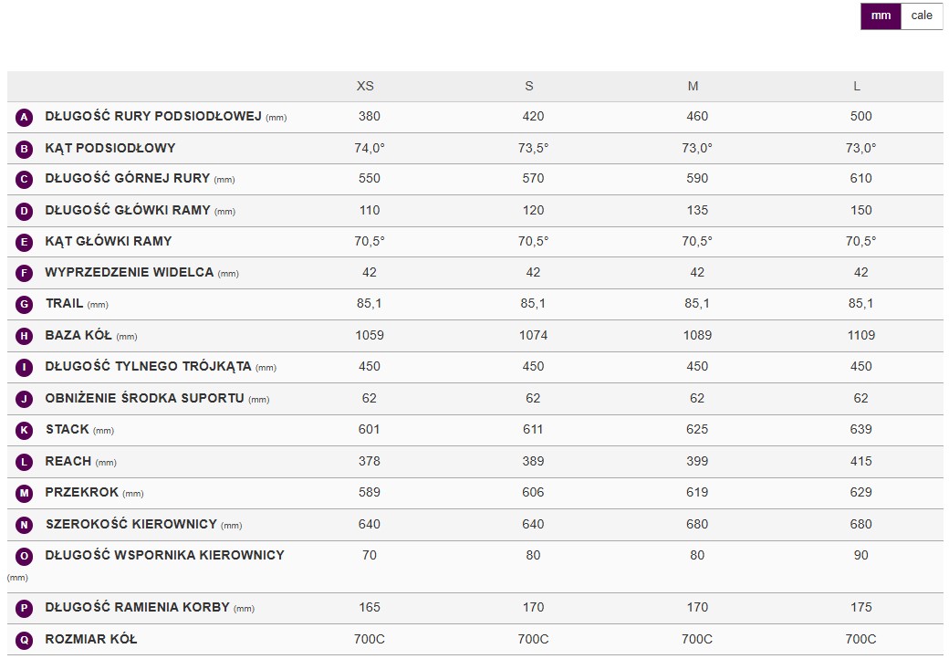Viewport: 949px width, 659px height.
Task: Select the G icon beside Trail
Action: click(25, 305)
